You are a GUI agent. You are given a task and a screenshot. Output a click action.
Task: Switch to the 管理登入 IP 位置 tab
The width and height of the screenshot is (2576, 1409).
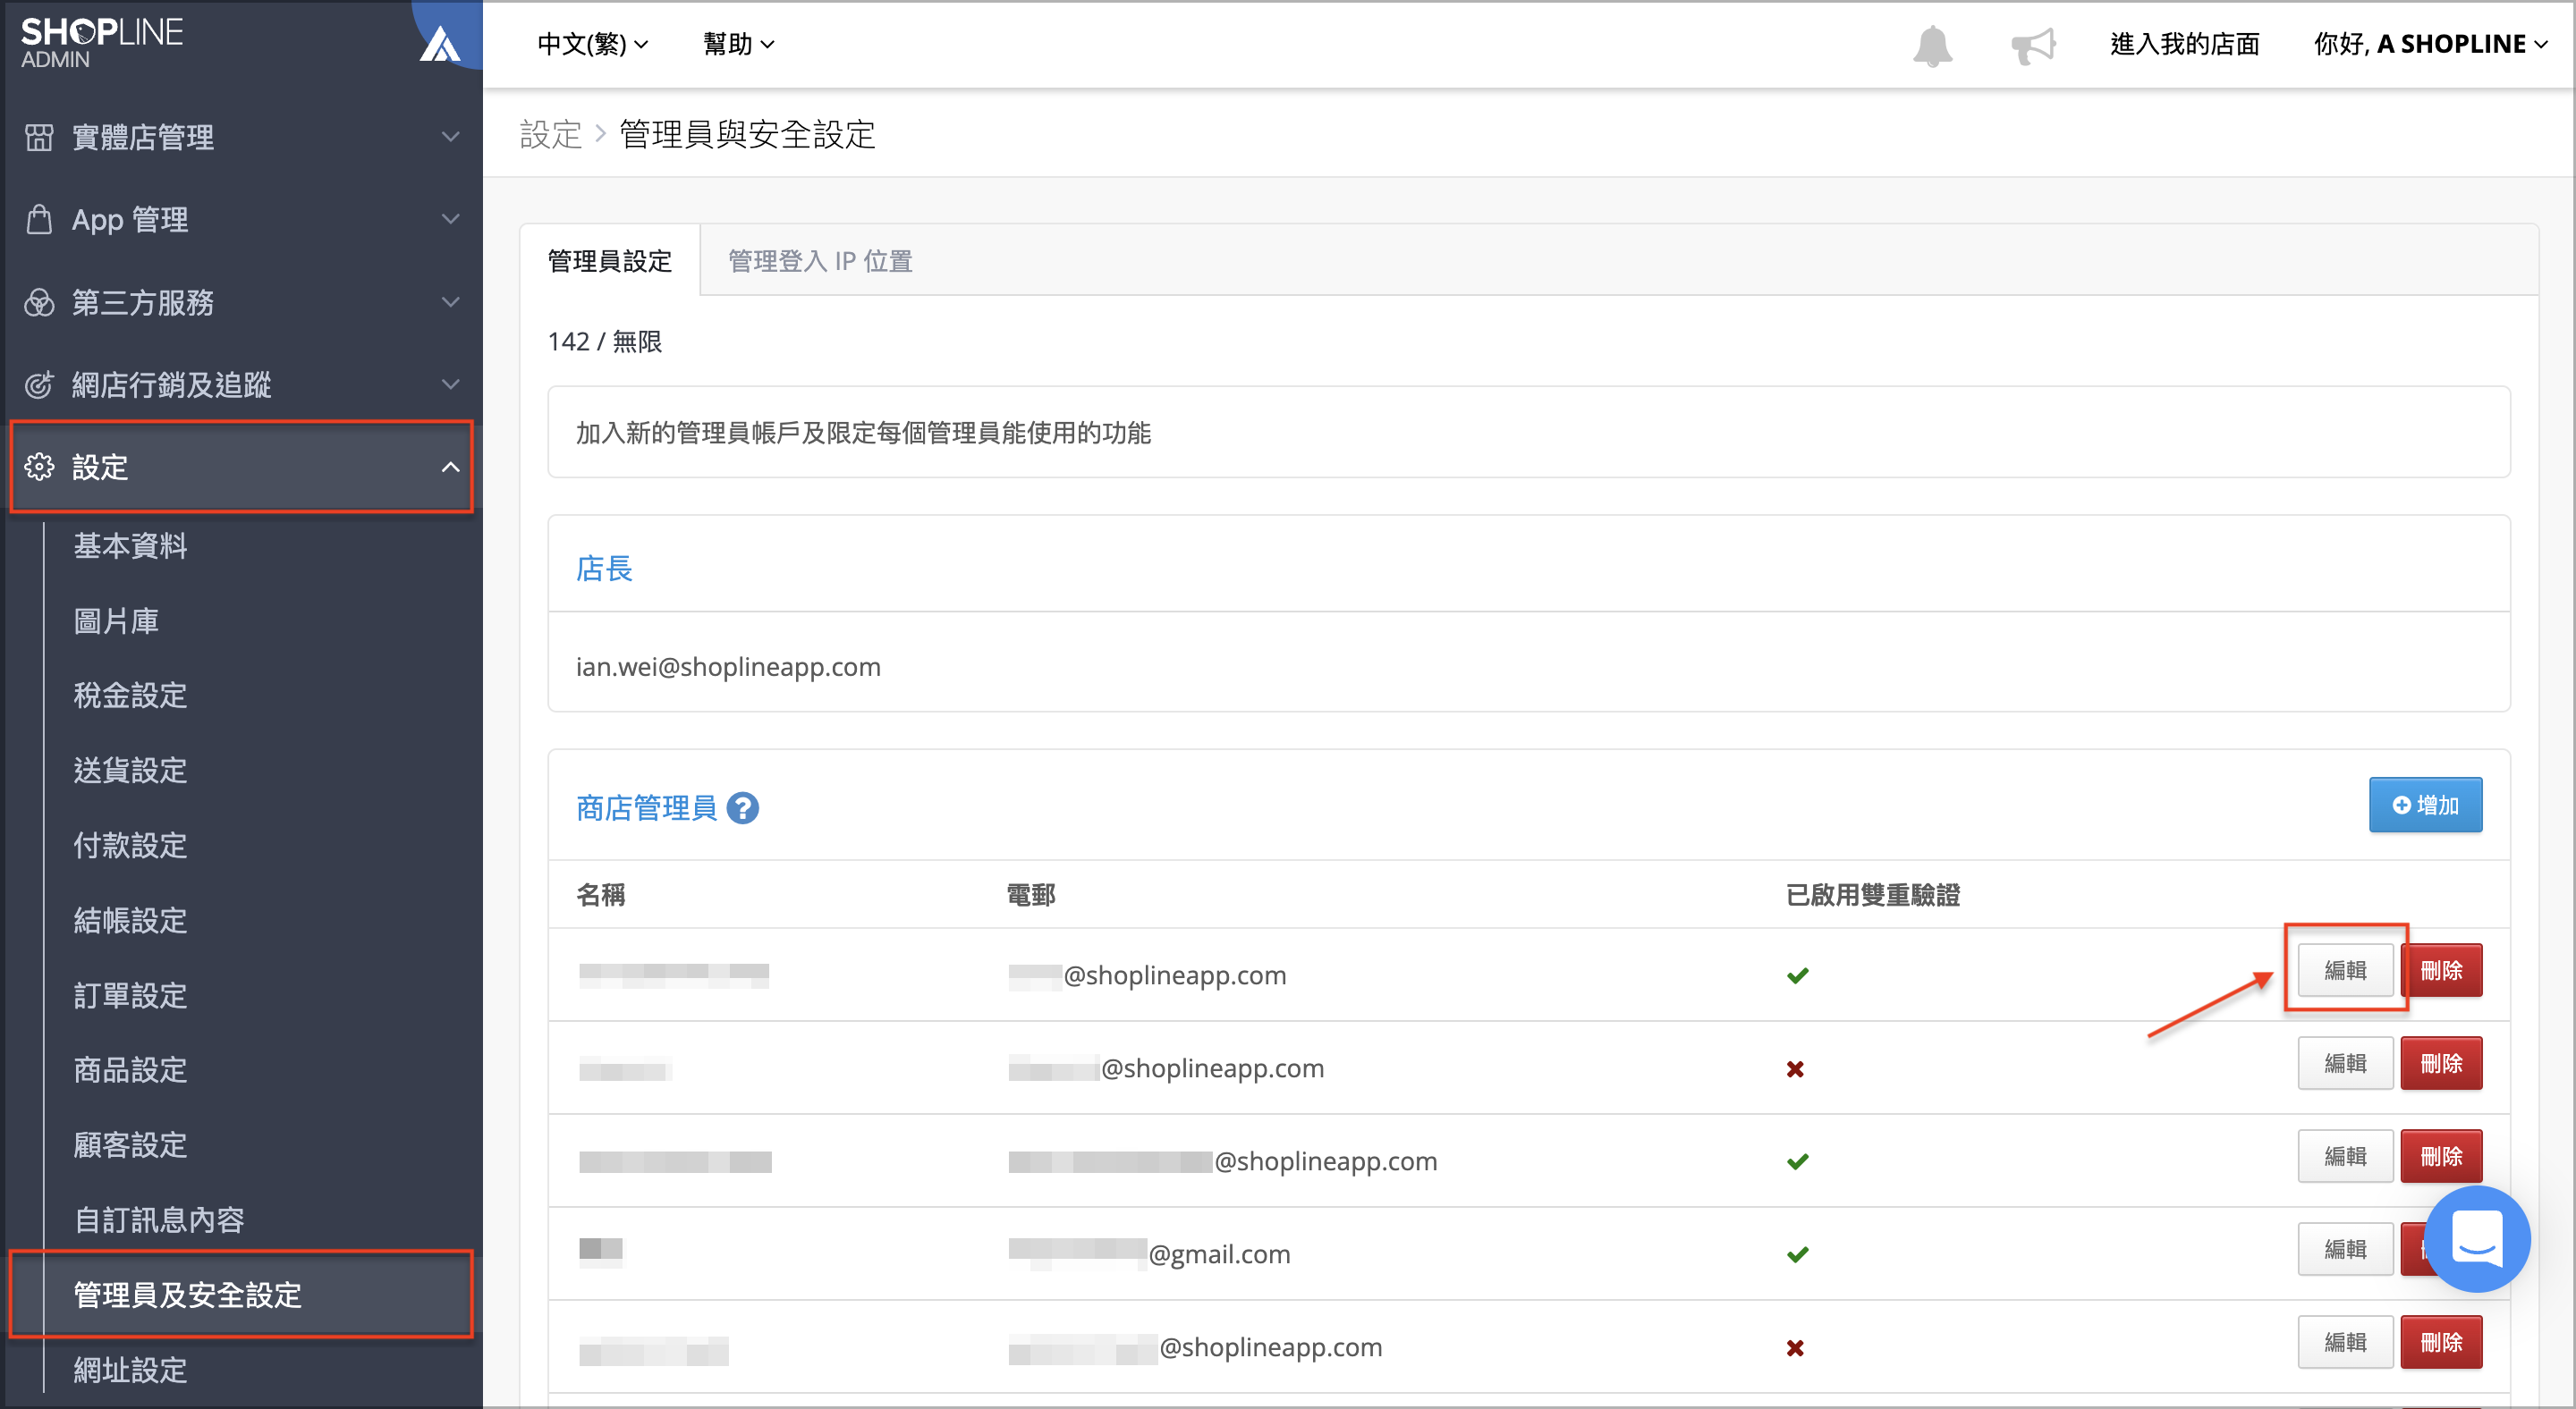click(x=820, y=261)
